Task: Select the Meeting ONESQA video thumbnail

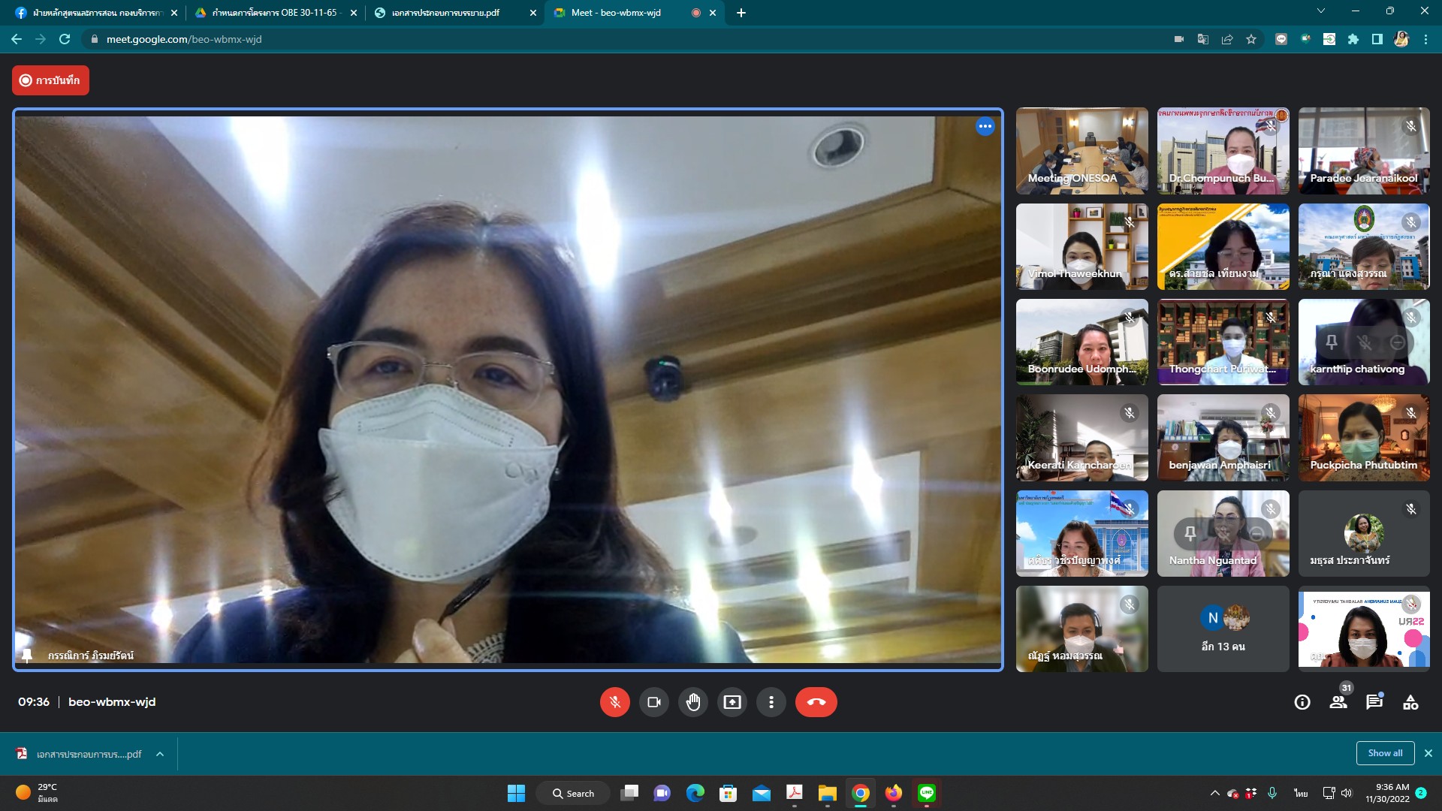Action: pyautogui.click(x=1081, y=150)
